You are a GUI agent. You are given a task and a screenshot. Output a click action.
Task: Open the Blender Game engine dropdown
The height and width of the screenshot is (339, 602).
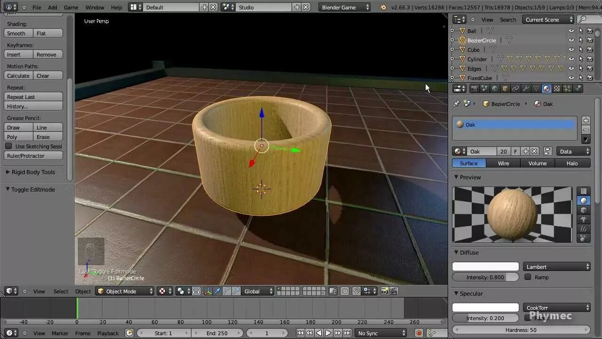pos(344,7)
